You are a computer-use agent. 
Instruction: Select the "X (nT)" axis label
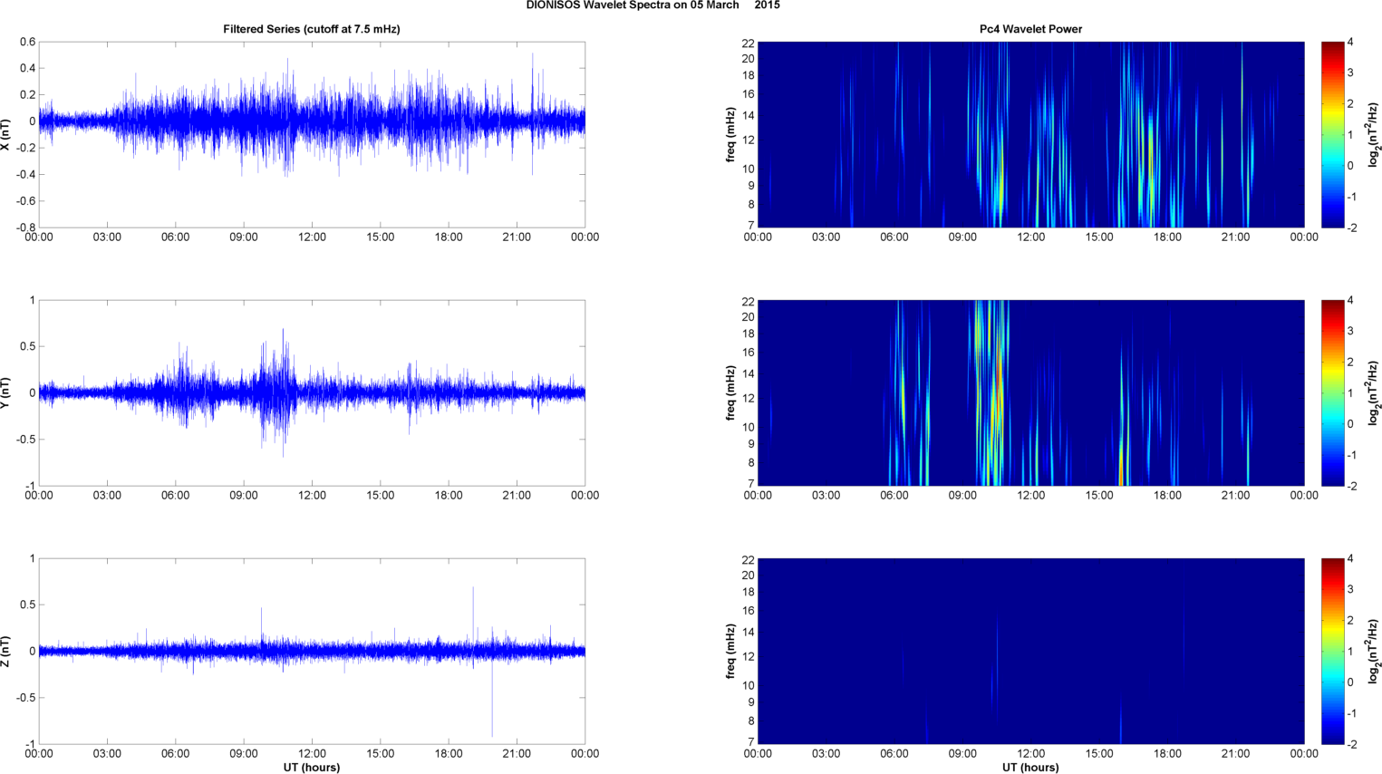pyautogui.click(x=6, y=134)
